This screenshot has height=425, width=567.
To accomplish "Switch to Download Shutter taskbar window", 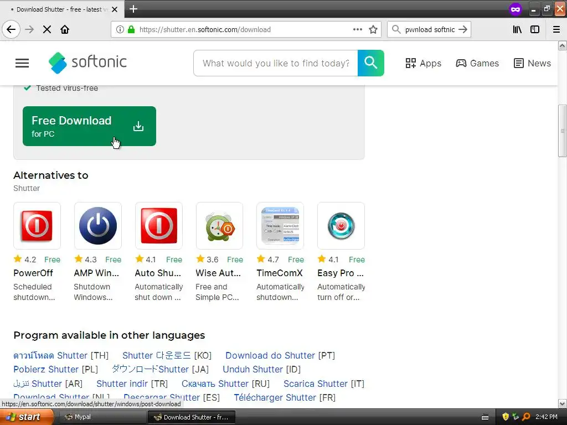I will (x=191, y=417).
